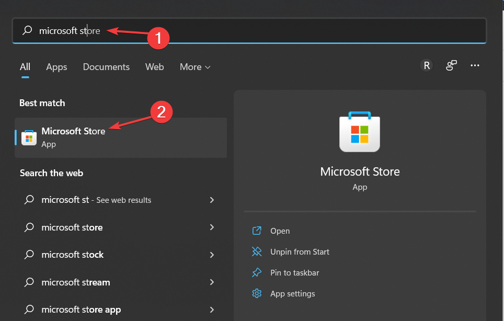This screenshot has height=321, width=504.
Task: Expand the 'microsoft stock' suggestion arrow
Action: point(212,255)
